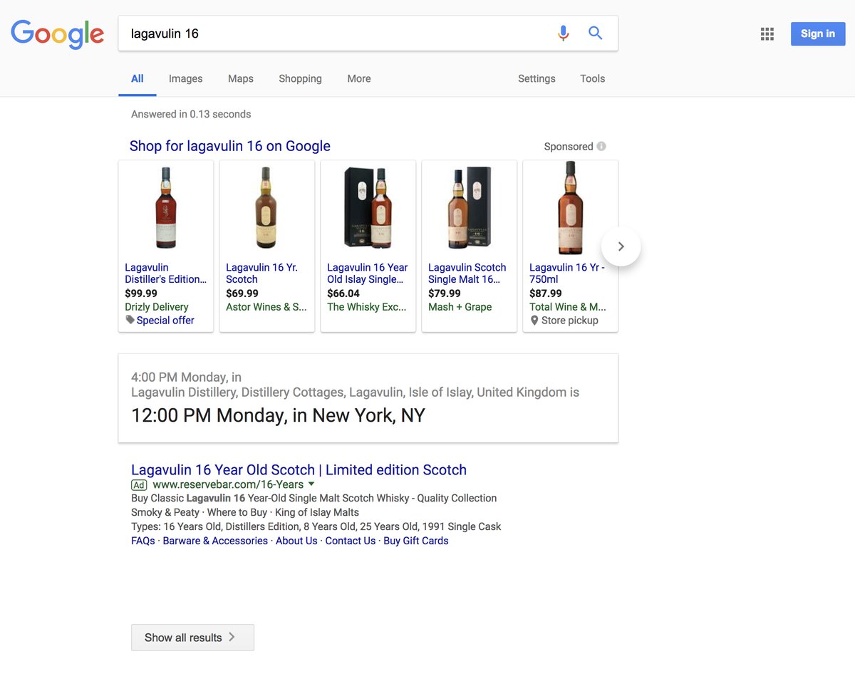Viewport: 855px width, 681px height.
Task: Open Buy Gift Cards sitelink
Action: 416,541
